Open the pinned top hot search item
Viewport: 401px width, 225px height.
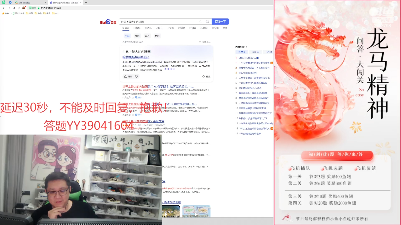pos(248,58)
